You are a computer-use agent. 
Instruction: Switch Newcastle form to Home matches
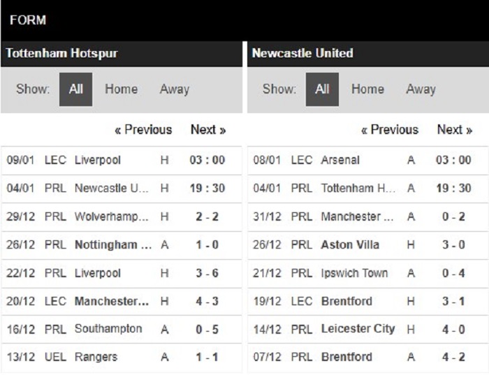[x=367, y=89]
